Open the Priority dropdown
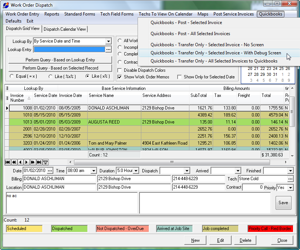300x250 pixels. pyautogui.click(x=290, y=187)
